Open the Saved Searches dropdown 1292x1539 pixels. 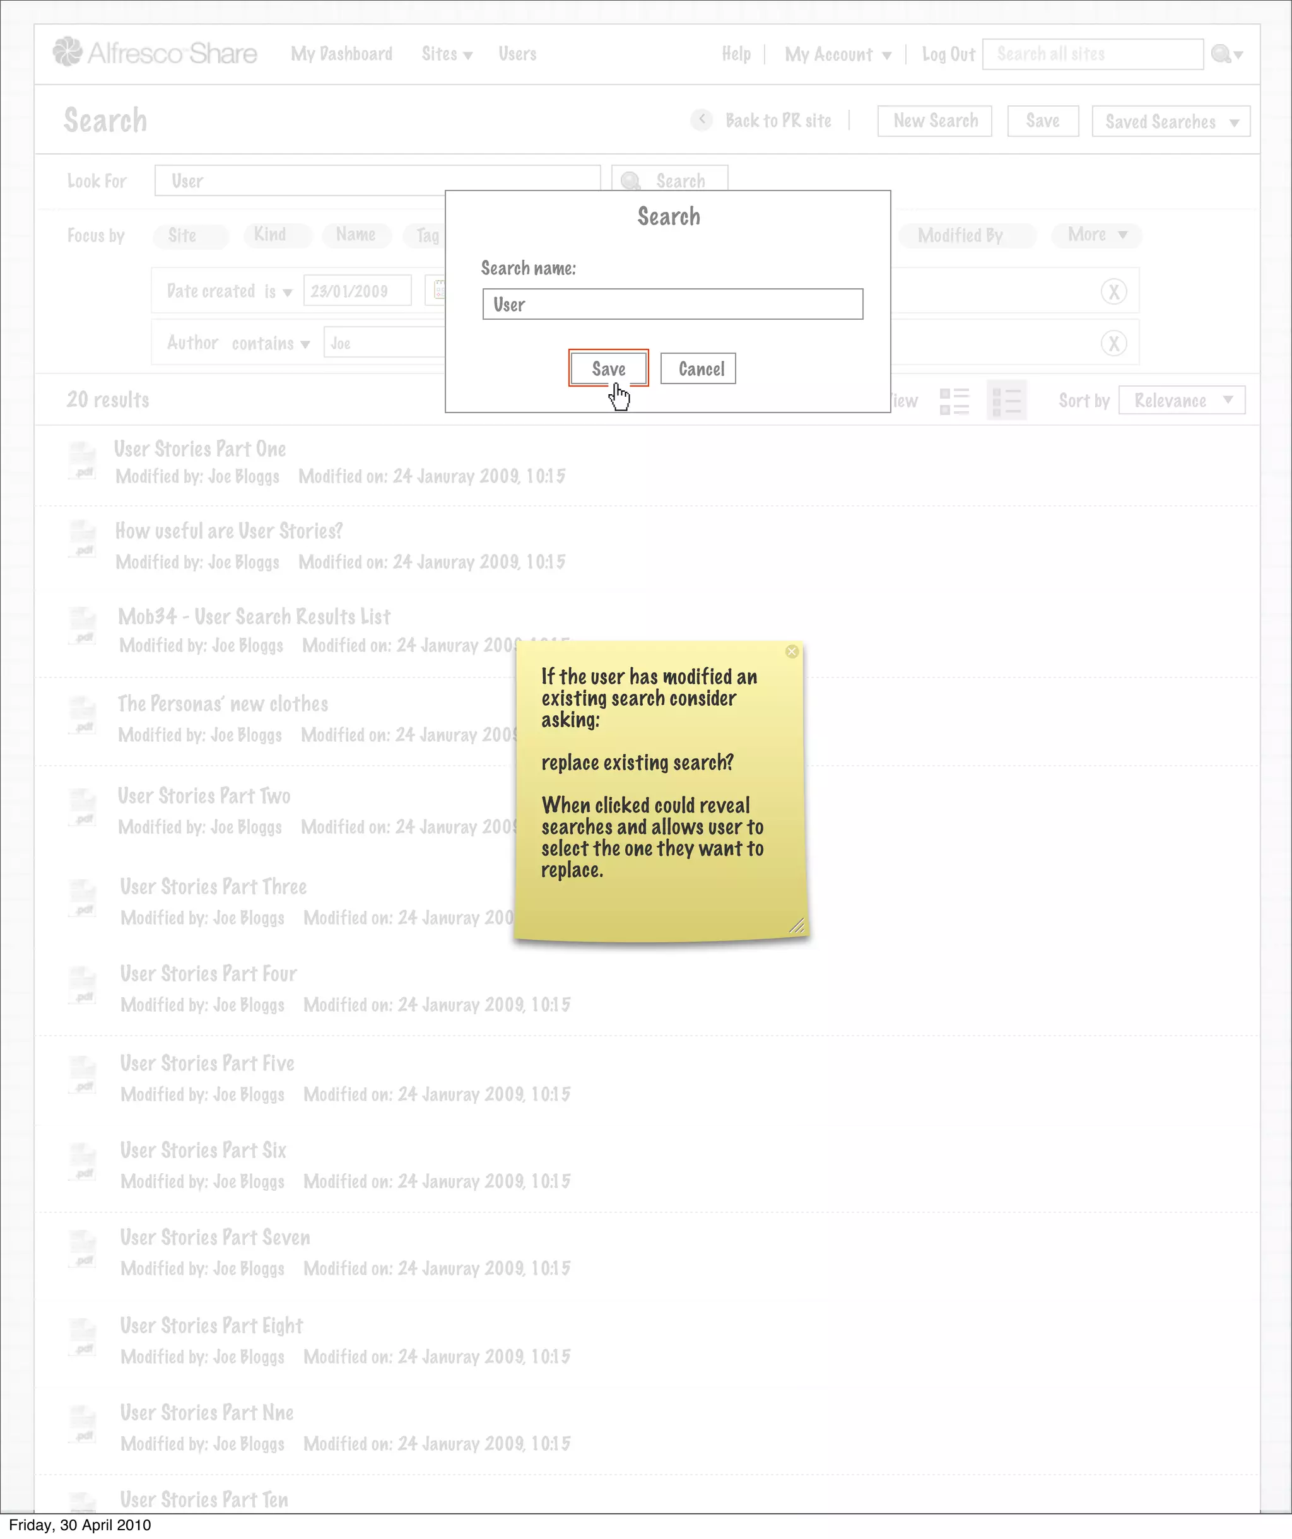pyautogui.click(x=1170, y=122)
